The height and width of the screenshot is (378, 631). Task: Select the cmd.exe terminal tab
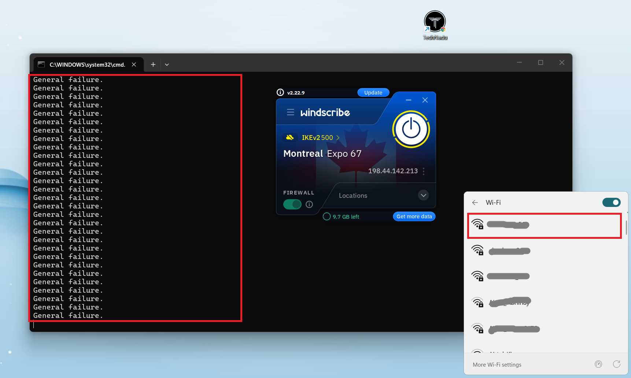pyautogui.click(x=88, y=64)
